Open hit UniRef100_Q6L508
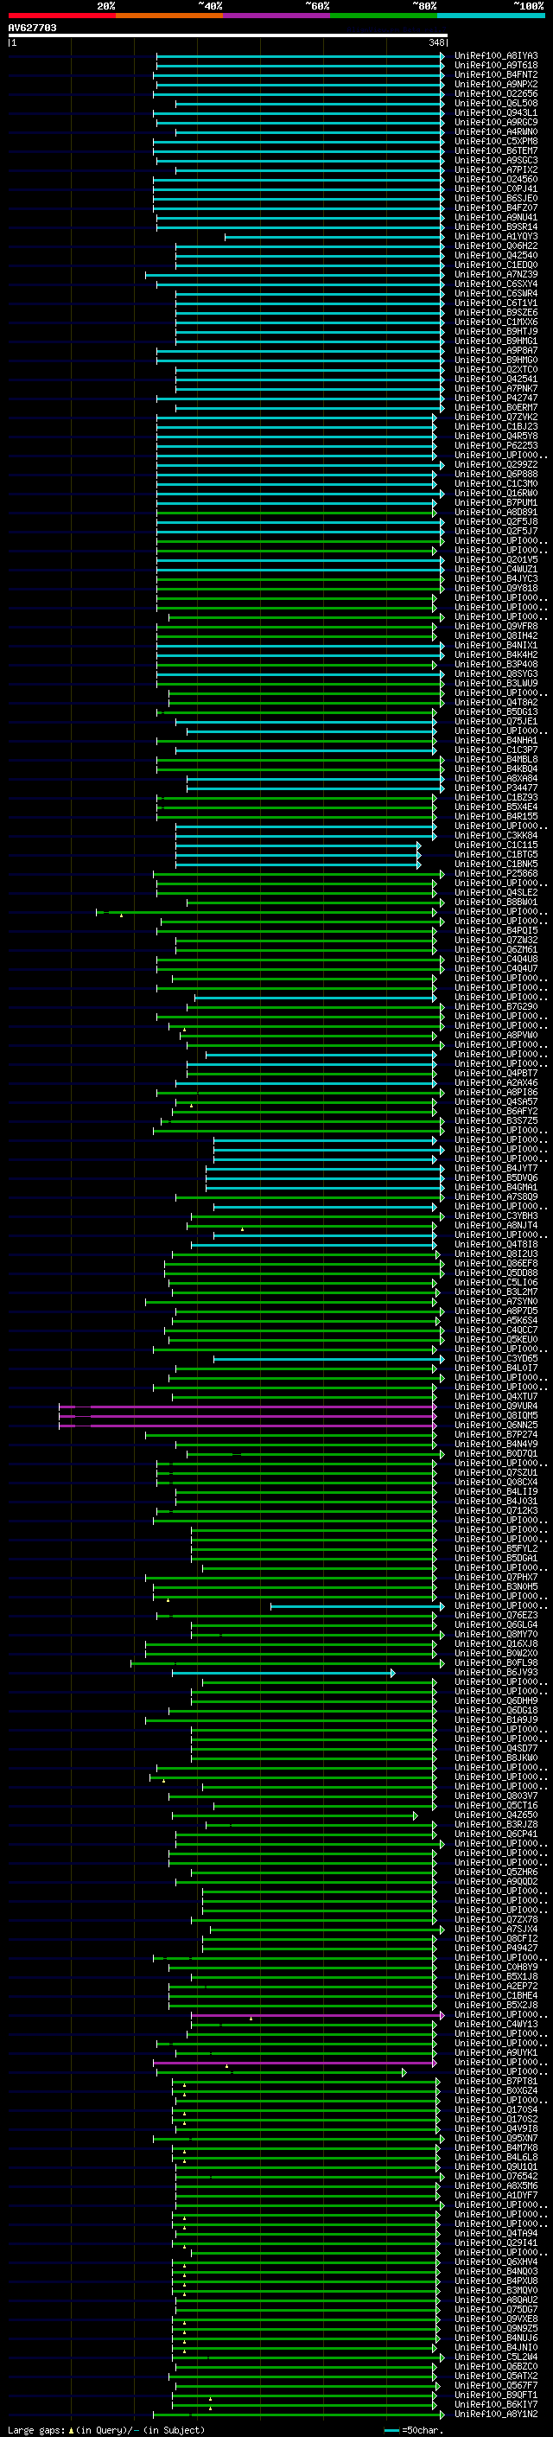The image size is (553, 2437). pyautogui.click(x=495, y=103)
